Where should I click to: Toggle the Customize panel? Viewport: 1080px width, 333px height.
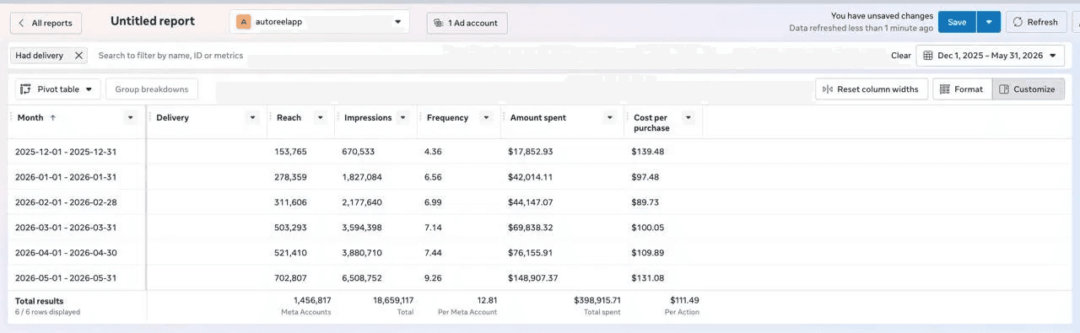click(1028, 89)
